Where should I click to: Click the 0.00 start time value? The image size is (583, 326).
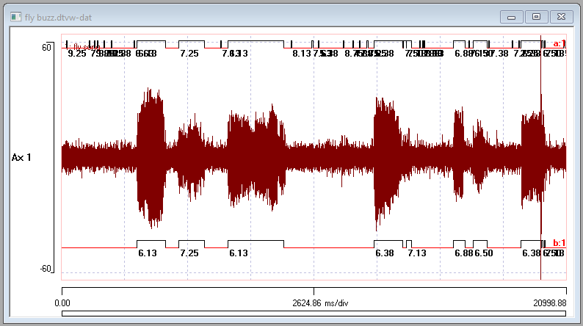[62, 303]
